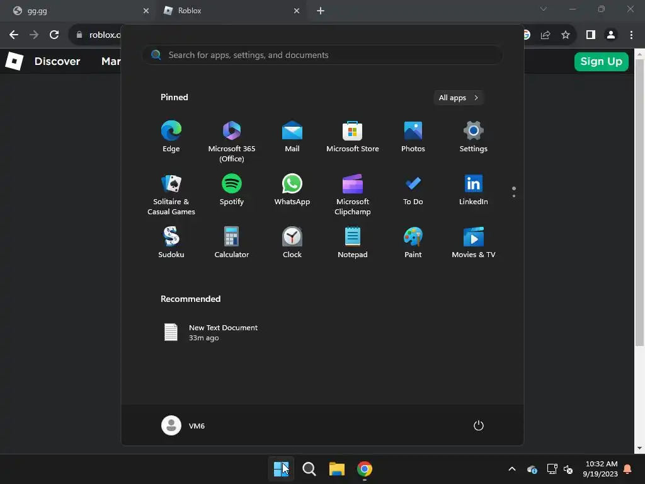Viewport: 645px width, 484px height.
Task: Click the Roblox page vertical scrollbar
Action: click(639, 202)
